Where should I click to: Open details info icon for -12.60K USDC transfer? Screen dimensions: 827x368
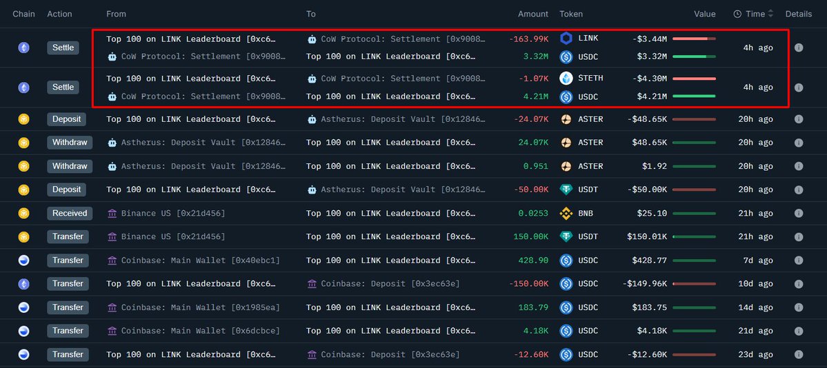click(799, 354)
